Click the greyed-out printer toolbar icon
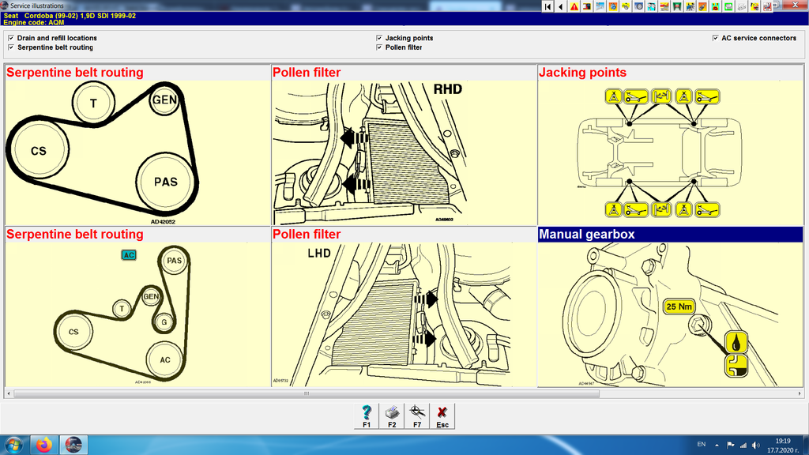 coord(741,6)
